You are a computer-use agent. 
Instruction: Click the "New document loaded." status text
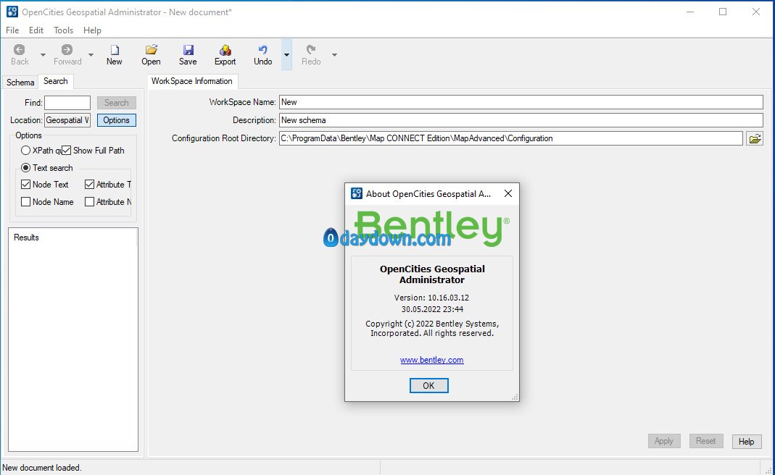tap(42, 468)
